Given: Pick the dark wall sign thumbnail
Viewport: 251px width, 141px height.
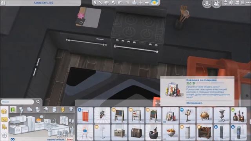Looking at the screenshot, I should tap(102, 116).
